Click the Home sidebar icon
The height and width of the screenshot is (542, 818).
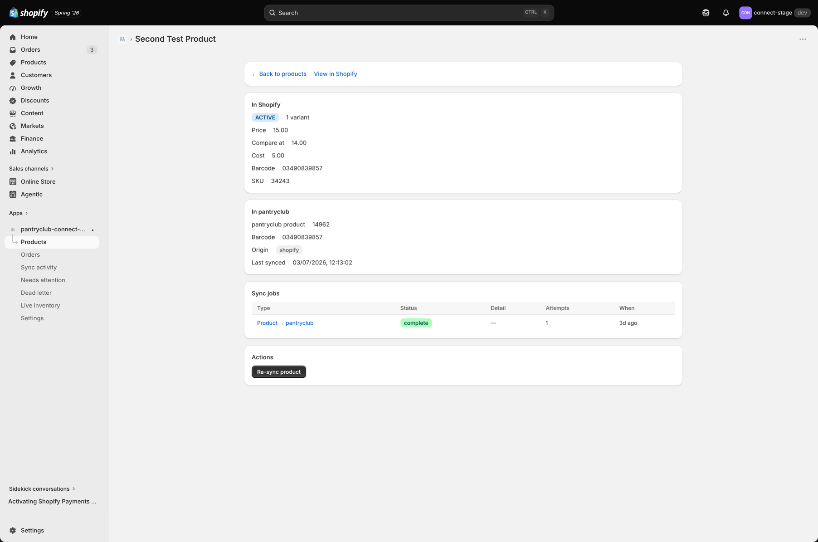(x=13, y=37)
